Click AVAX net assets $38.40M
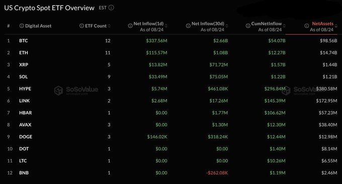Screen dimensions: 342x184 tap(328, 125)
